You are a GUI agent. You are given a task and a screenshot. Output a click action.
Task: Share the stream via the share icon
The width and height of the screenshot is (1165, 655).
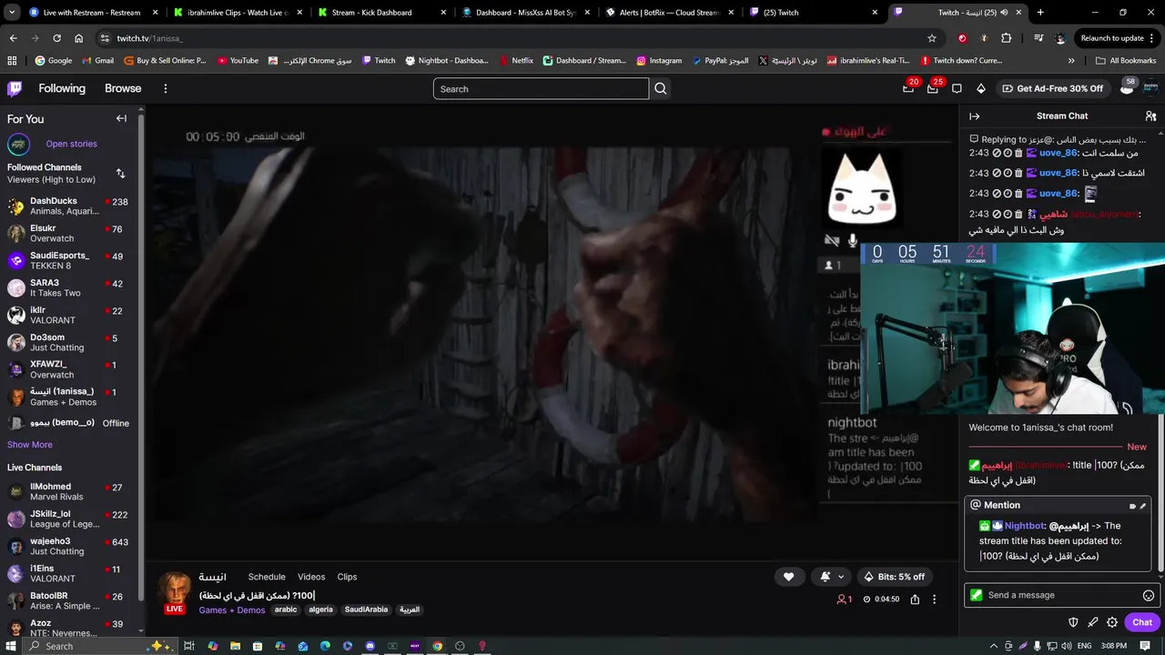(915, 600)
